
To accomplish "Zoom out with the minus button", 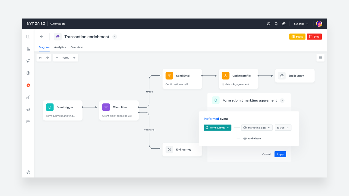I will [x=57, y=58].
